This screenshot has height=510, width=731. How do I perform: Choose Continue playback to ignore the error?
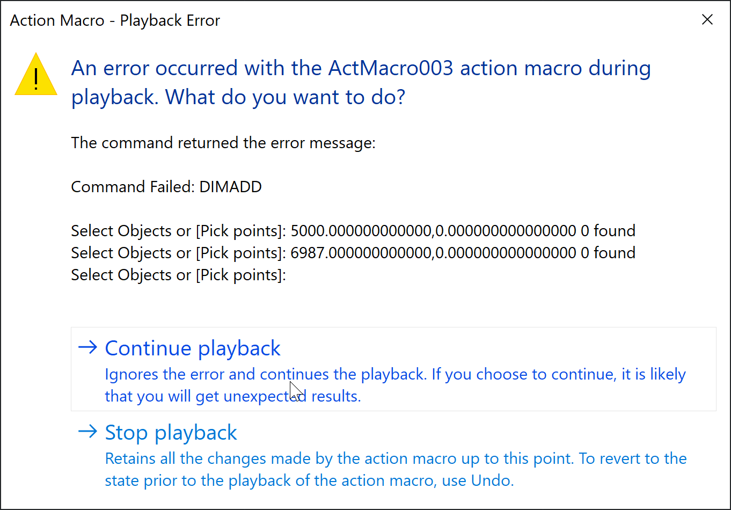193,348
